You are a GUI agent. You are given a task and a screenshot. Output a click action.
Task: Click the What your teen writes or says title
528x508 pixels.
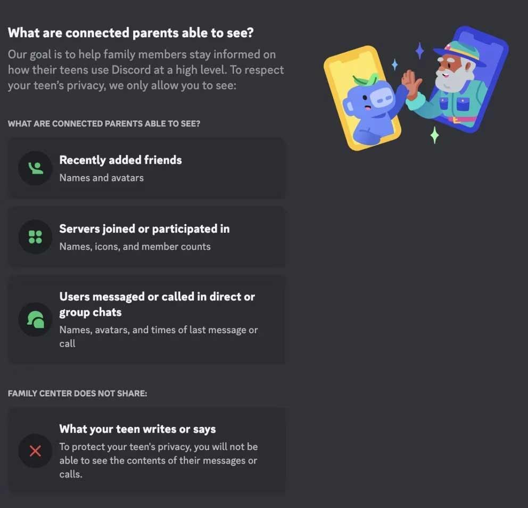(137, 429)
